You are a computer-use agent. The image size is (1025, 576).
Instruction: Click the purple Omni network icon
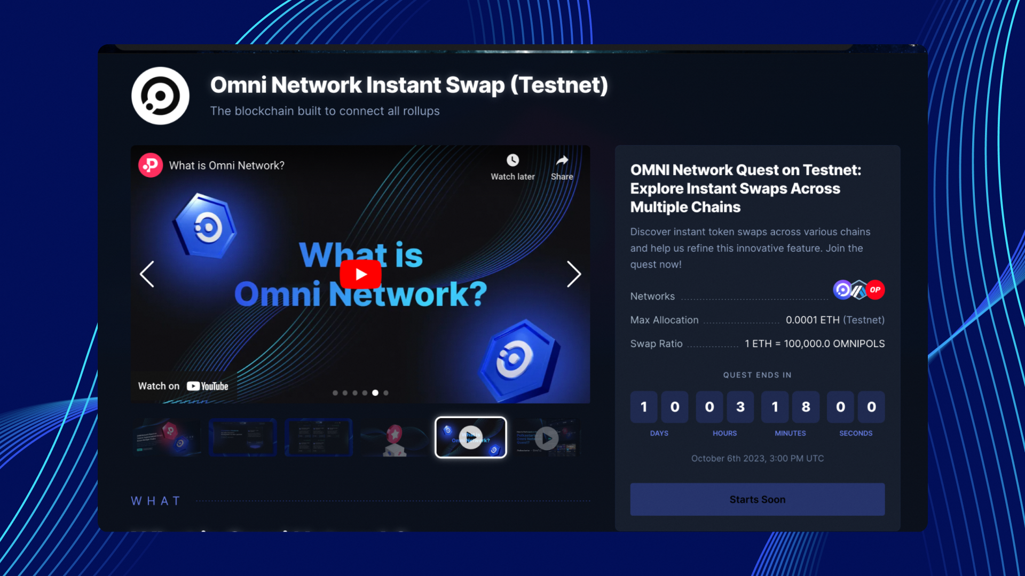pyautogui.click(x=842, y=290)
